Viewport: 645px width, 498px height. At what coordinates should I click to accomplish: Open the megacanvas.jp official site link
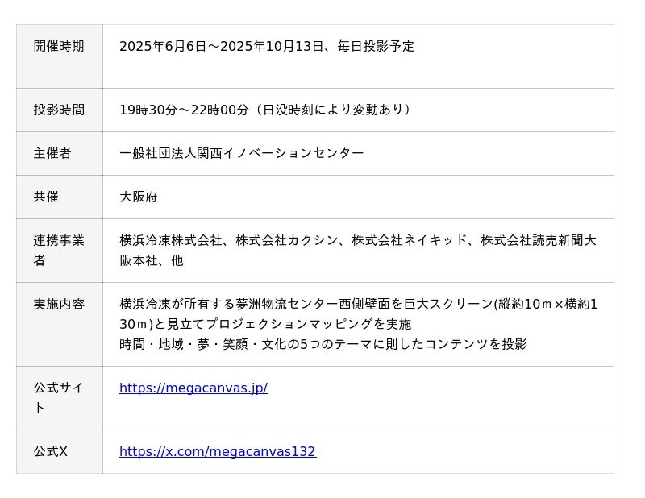(x=193, y=388)
